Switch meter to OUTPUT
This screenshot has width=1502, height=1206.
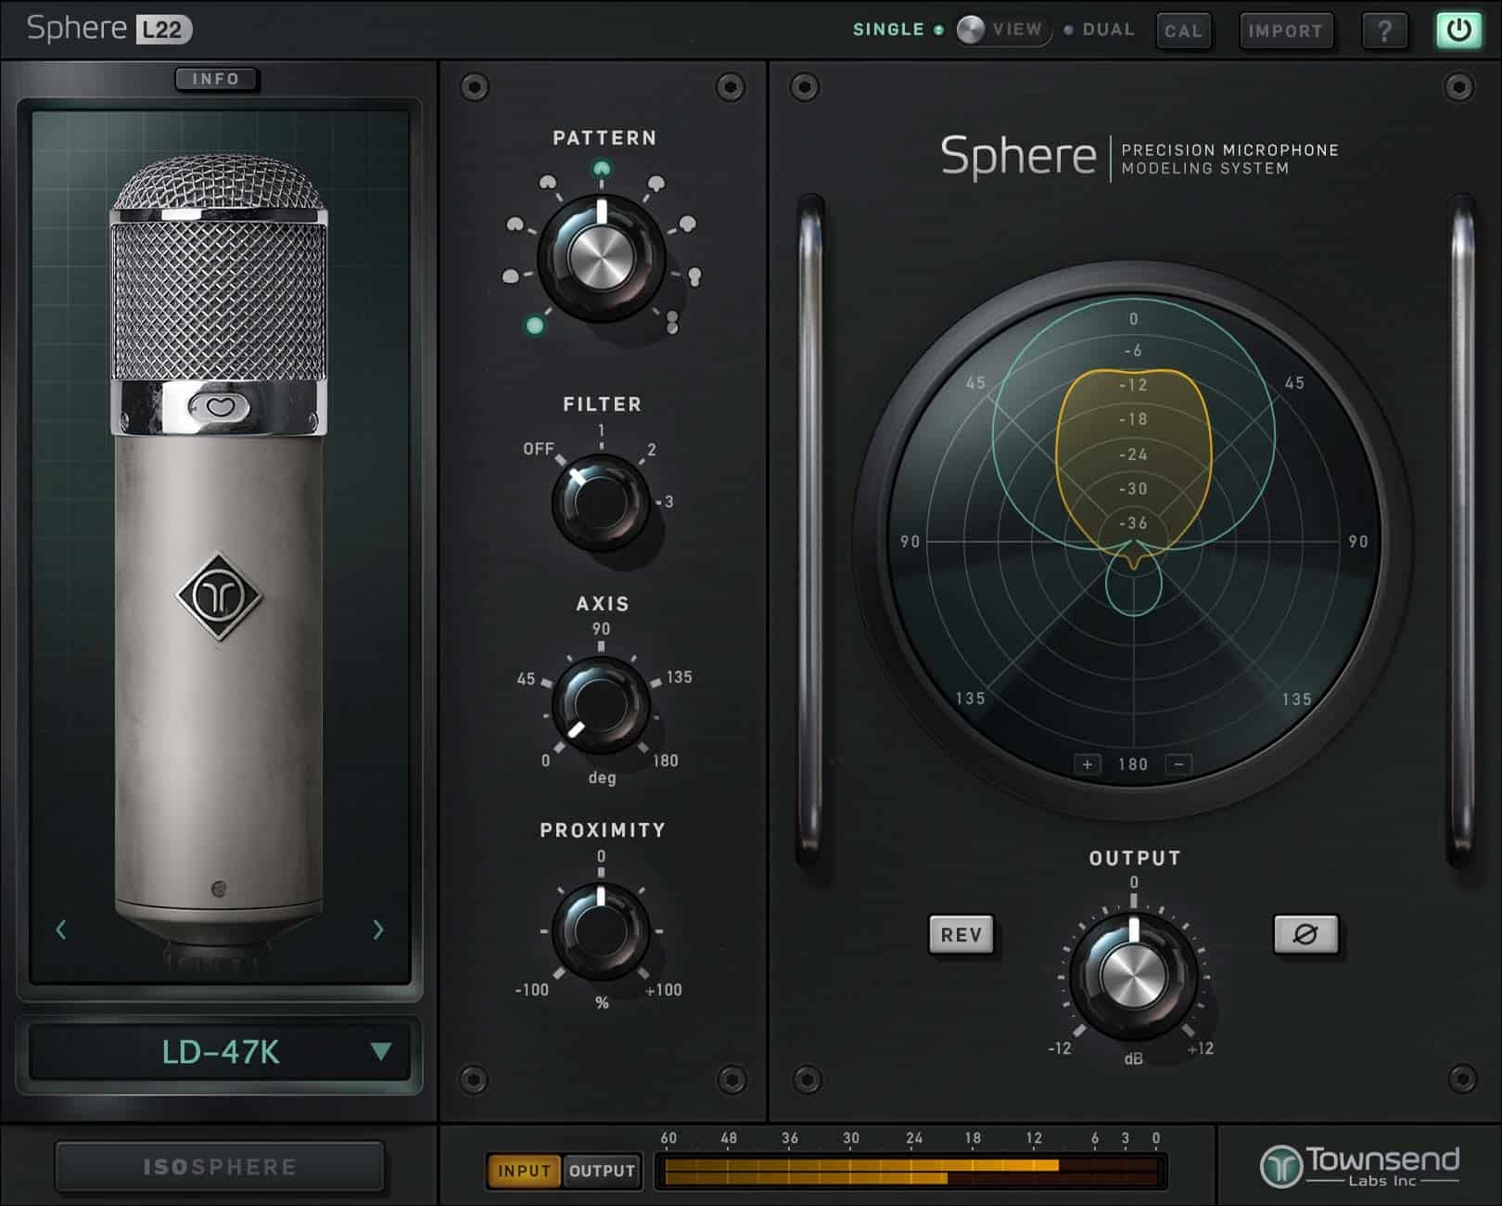[602, 1171]
